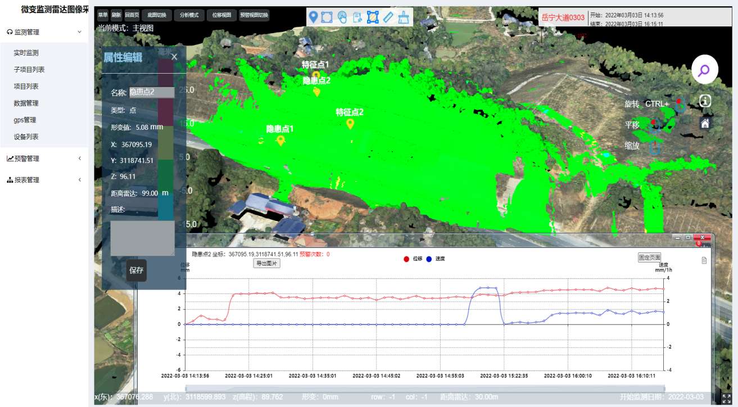This screenshot has height=407, width=738.
Task: Enable 分析模式 button
Action: coord(189,15)
